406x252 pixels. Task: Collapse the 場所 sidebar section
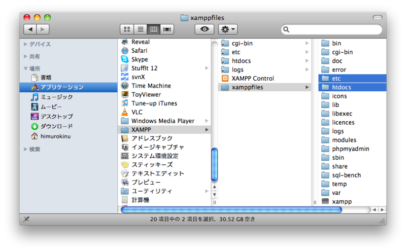[x=25, y=68]
